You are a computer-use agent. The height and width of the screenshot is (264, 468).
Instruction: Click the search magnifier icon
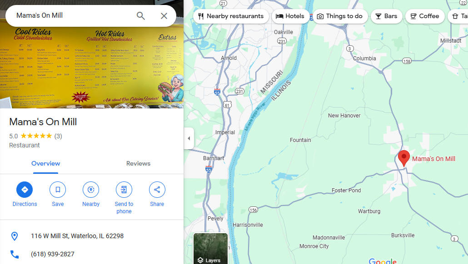pos(140,16)
